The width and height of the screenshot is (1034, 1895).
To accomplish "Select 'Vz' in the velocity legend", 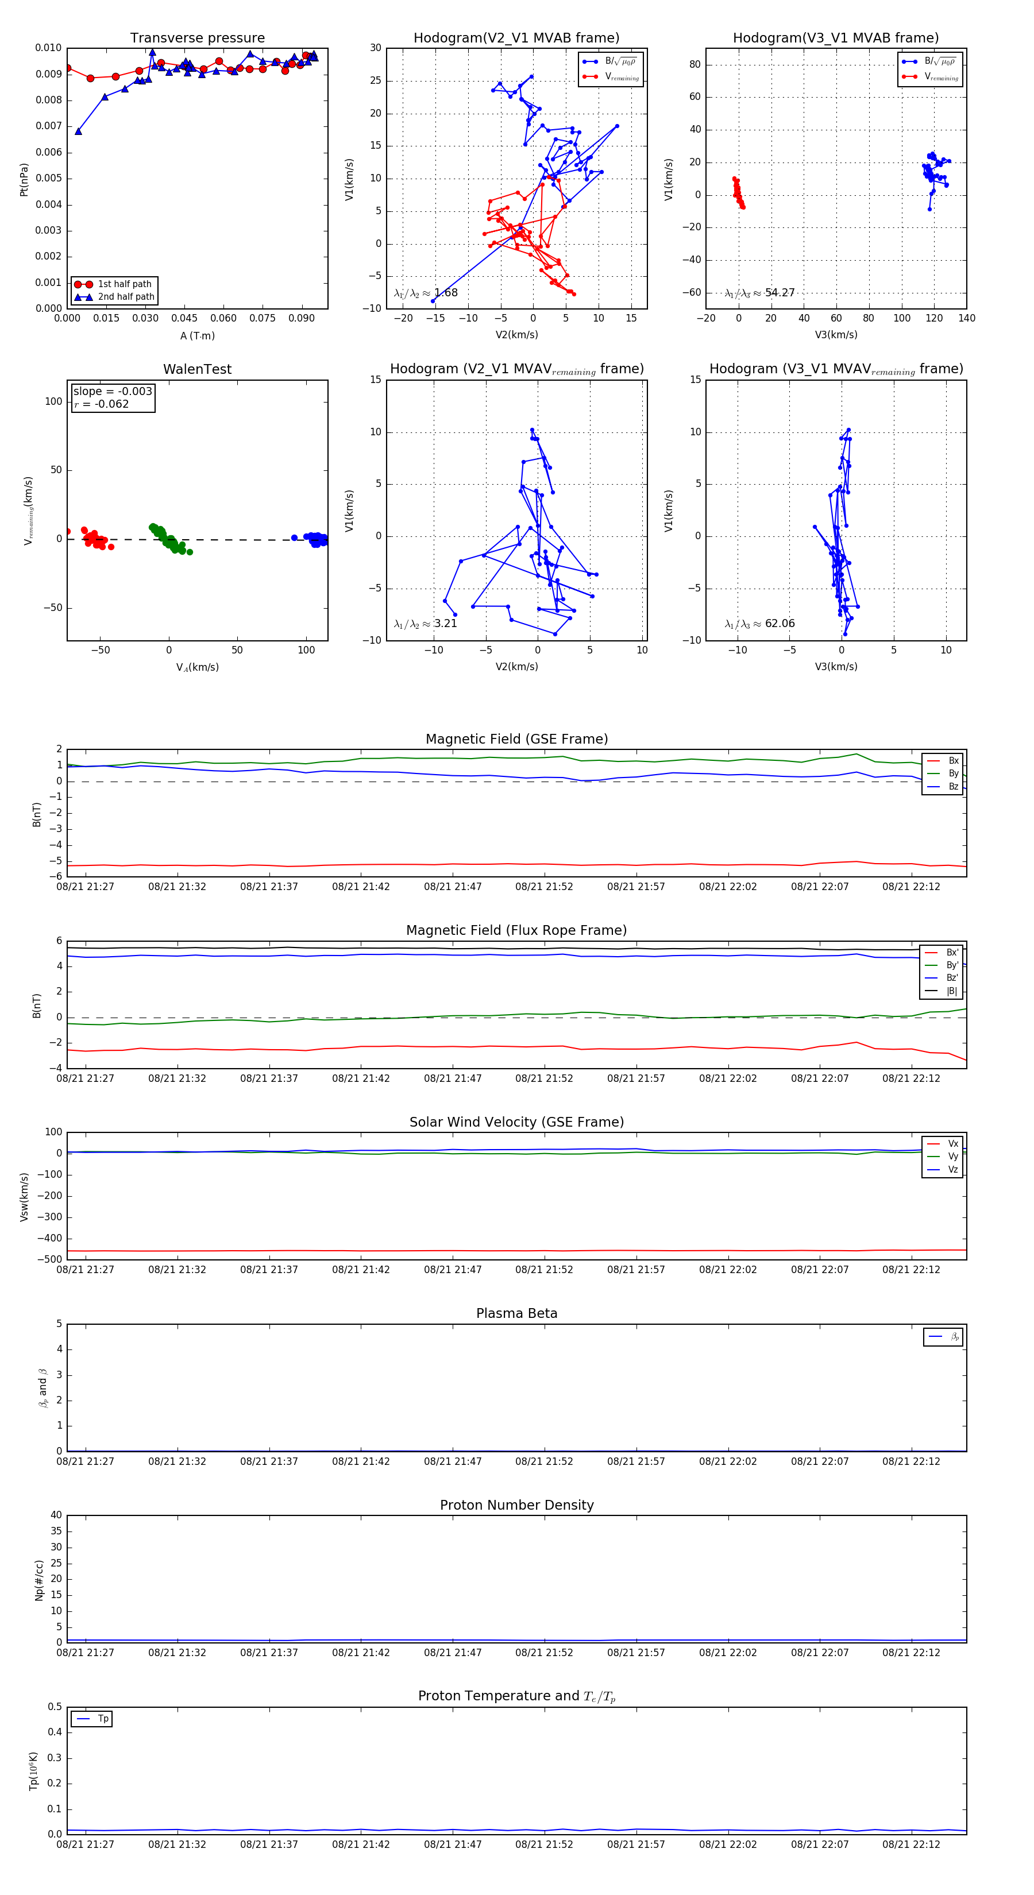I will click(x=943, y=1170).
